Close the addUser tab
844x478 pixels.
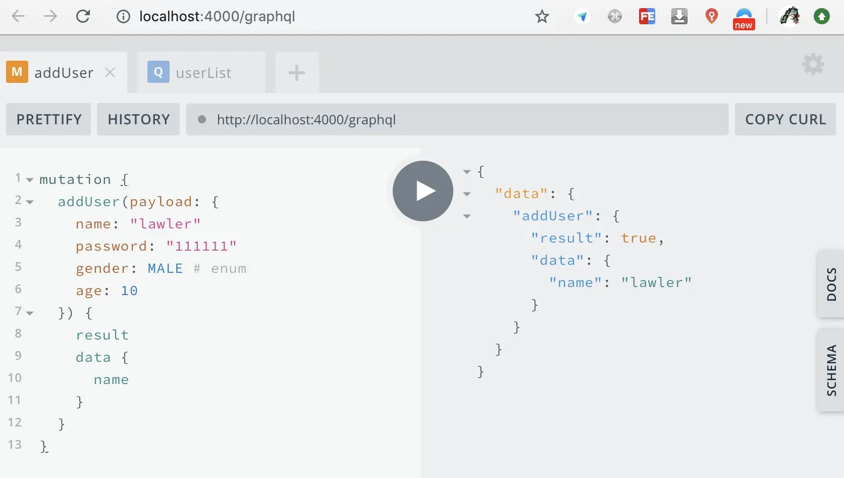point(110,73)
